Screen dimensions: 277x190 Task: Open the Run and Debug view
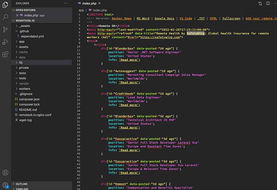tap(6, 42)
